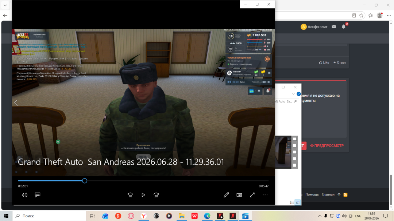Open the player's more options ellipsis
Screen dimensions: 394x221
(x=265, y=195)
